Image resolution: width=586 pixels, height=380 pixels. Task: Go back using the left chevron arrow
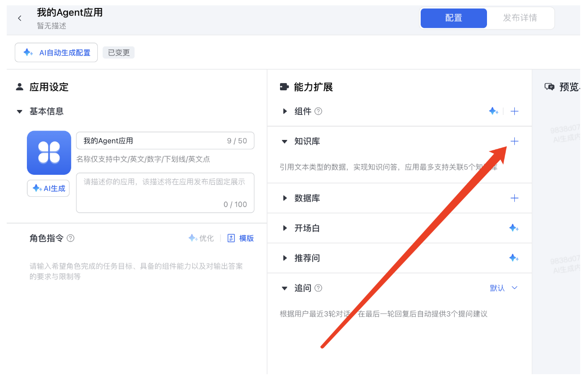19,18
